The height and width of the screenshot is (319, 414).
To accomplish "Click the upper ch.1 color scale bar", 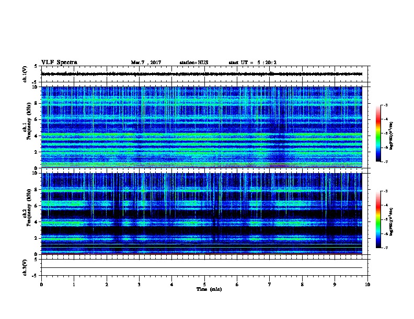I will (378, 133).
